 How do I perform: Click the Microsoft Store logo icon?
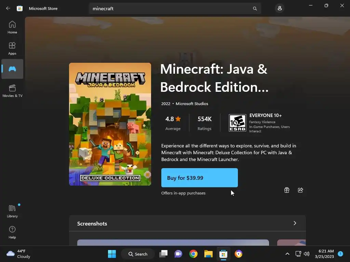click(x=19, y=9)
